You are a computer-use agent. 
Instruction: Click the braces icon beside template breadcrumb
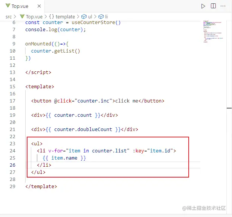(52, 17)
